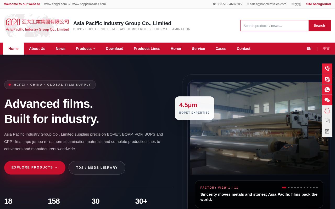Open the Service menu item
The width and height of the screenshot is (335, 209).
pos(198,49)
